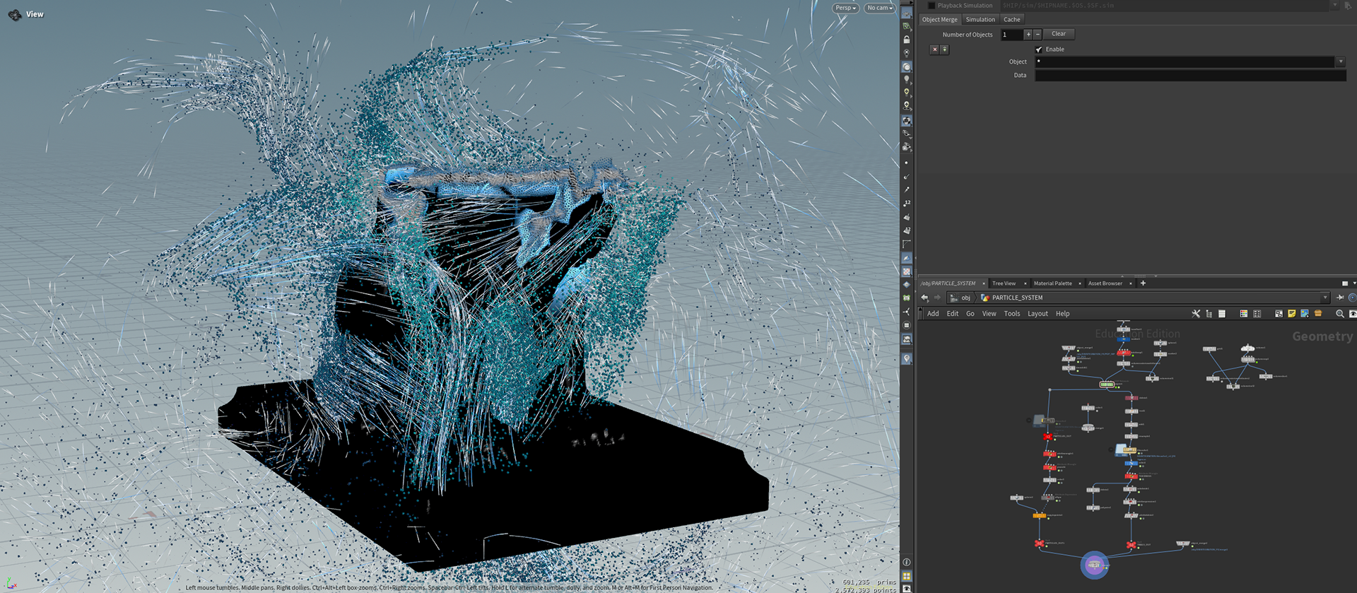
Task: Toggle display point normals icon
Action: click(907, 177)
